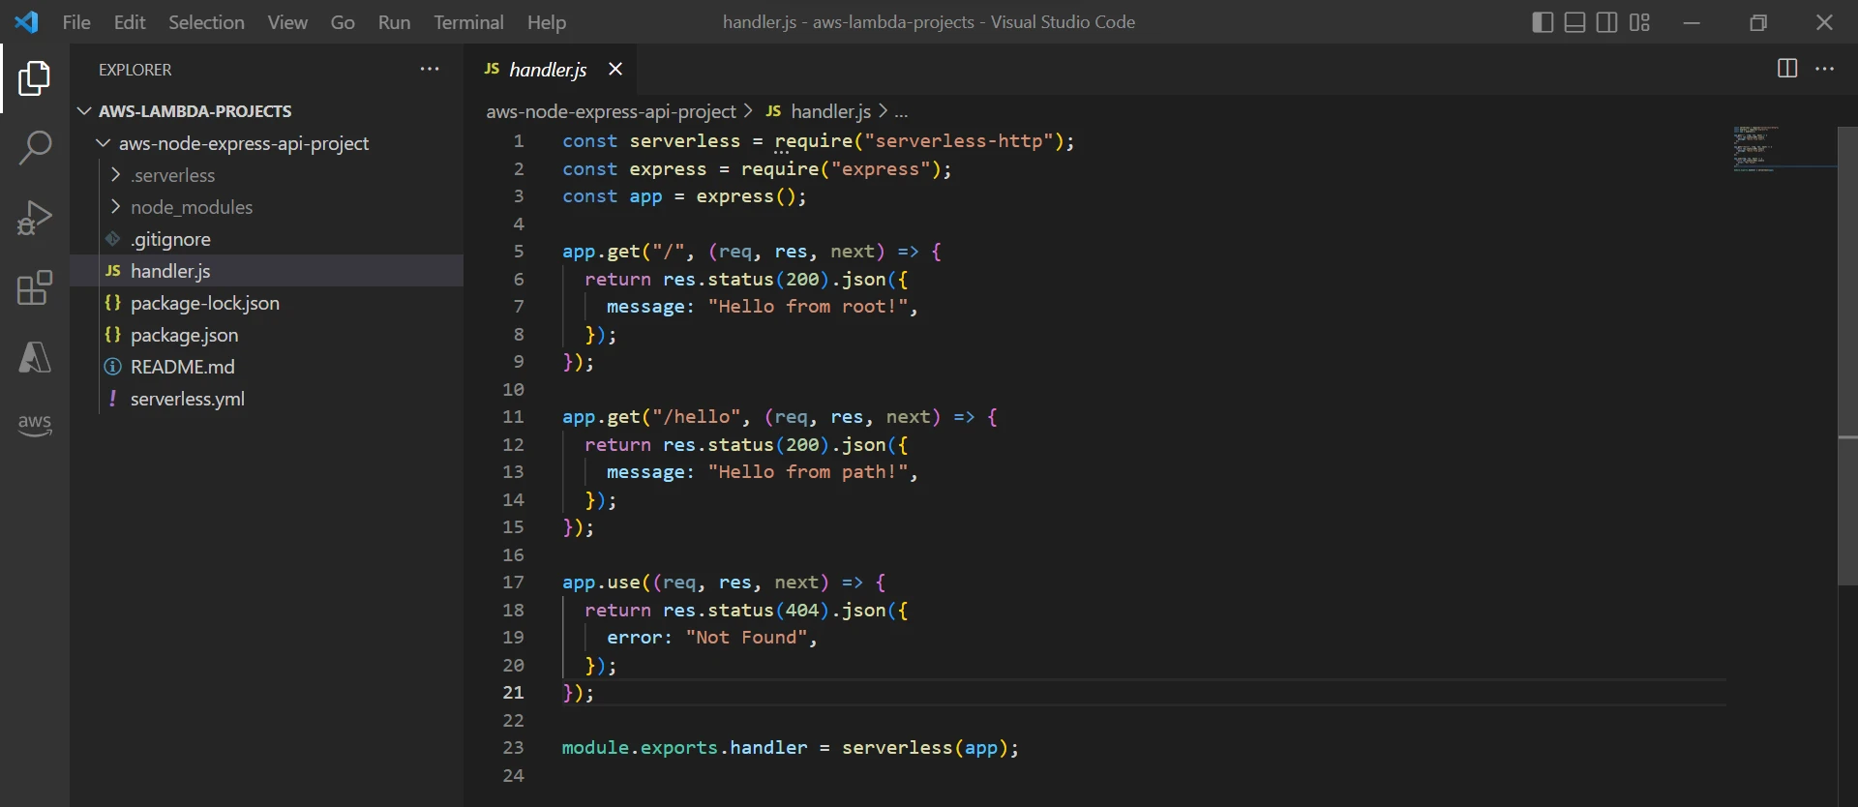This screenshot has width=1858, height=807.
Task: Click the Explorer files icon
Action: pos(35,78)
